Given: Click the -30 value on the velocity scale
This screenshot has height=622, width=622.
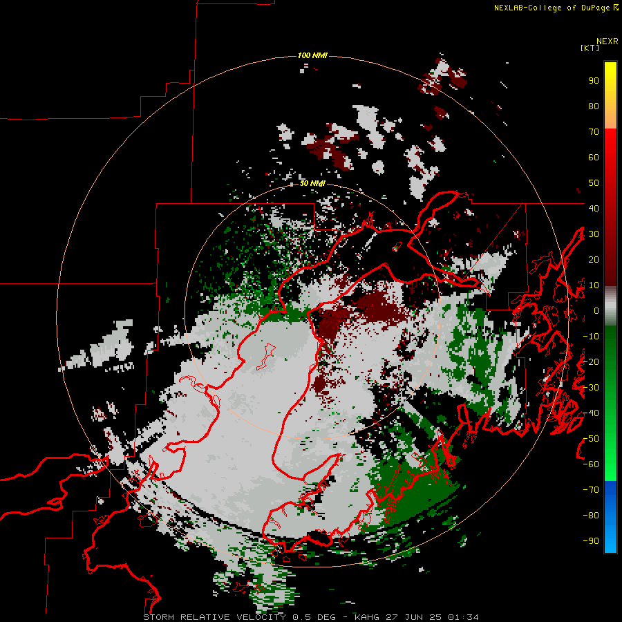Looking at the screenshot, I should tap(591, 388).
